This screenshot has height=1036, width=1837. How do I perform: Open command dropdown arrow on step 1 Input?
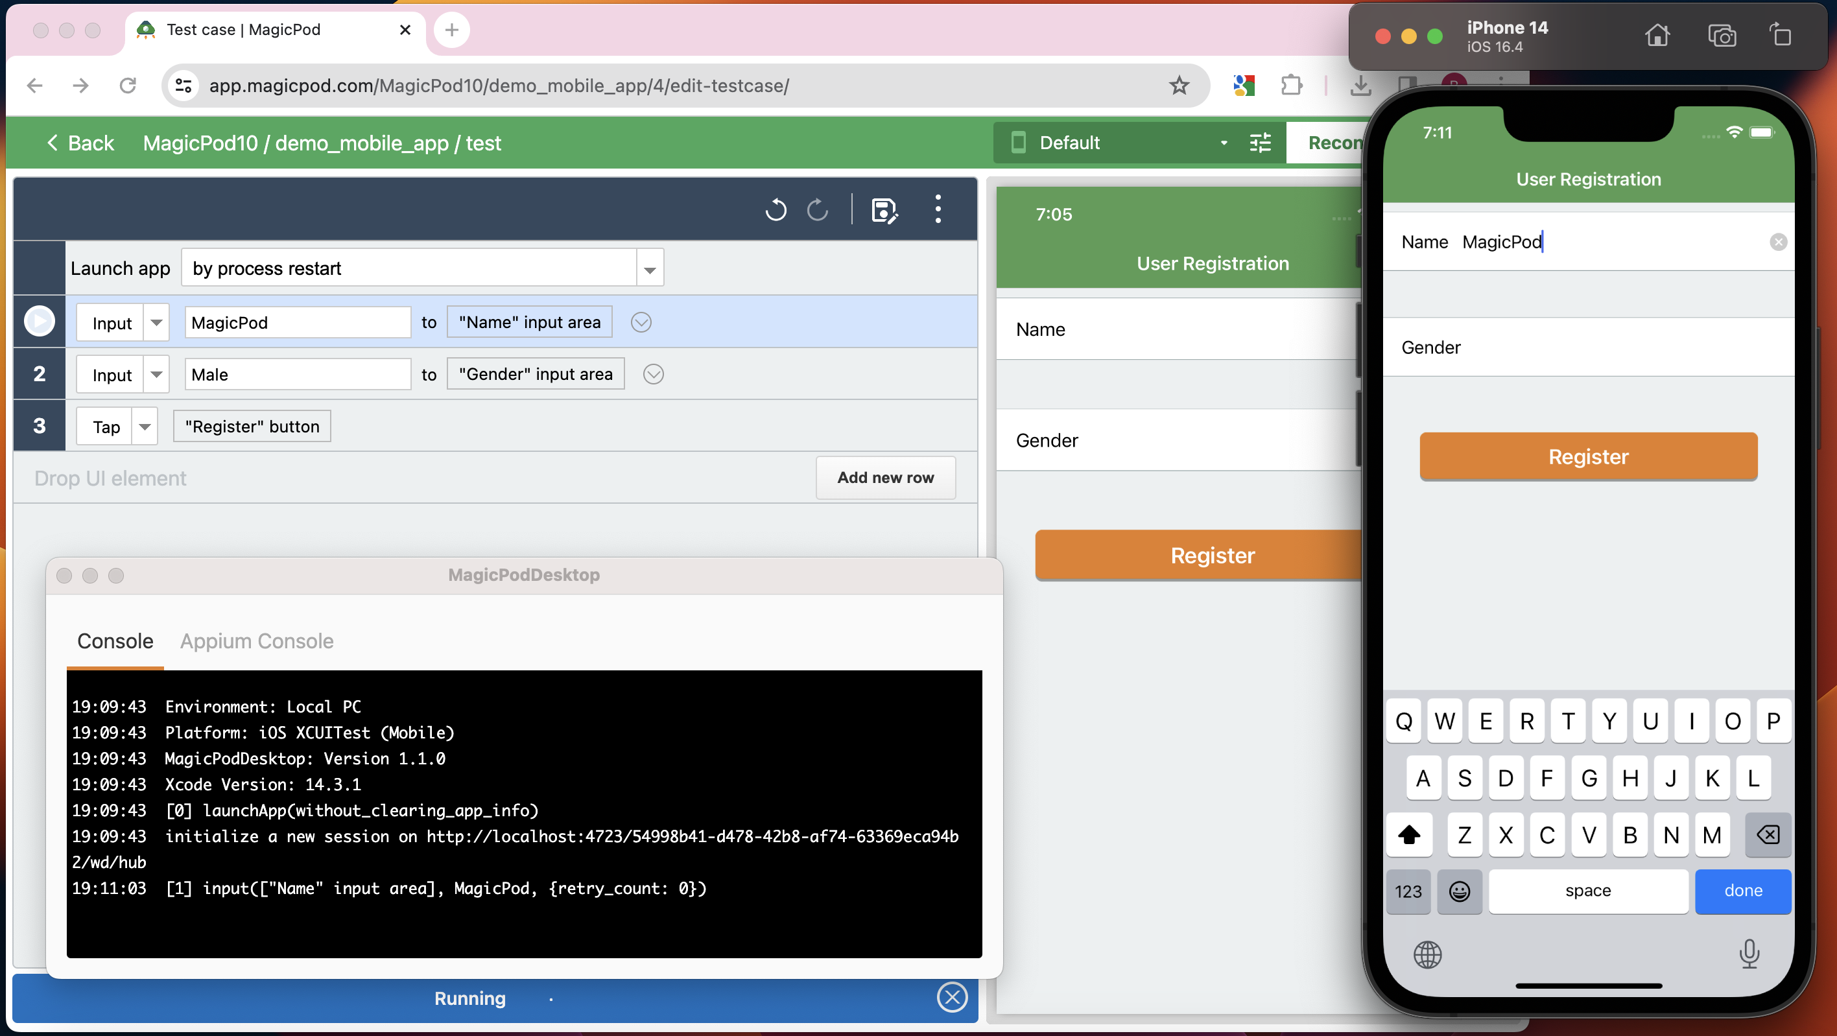point(156,322)
